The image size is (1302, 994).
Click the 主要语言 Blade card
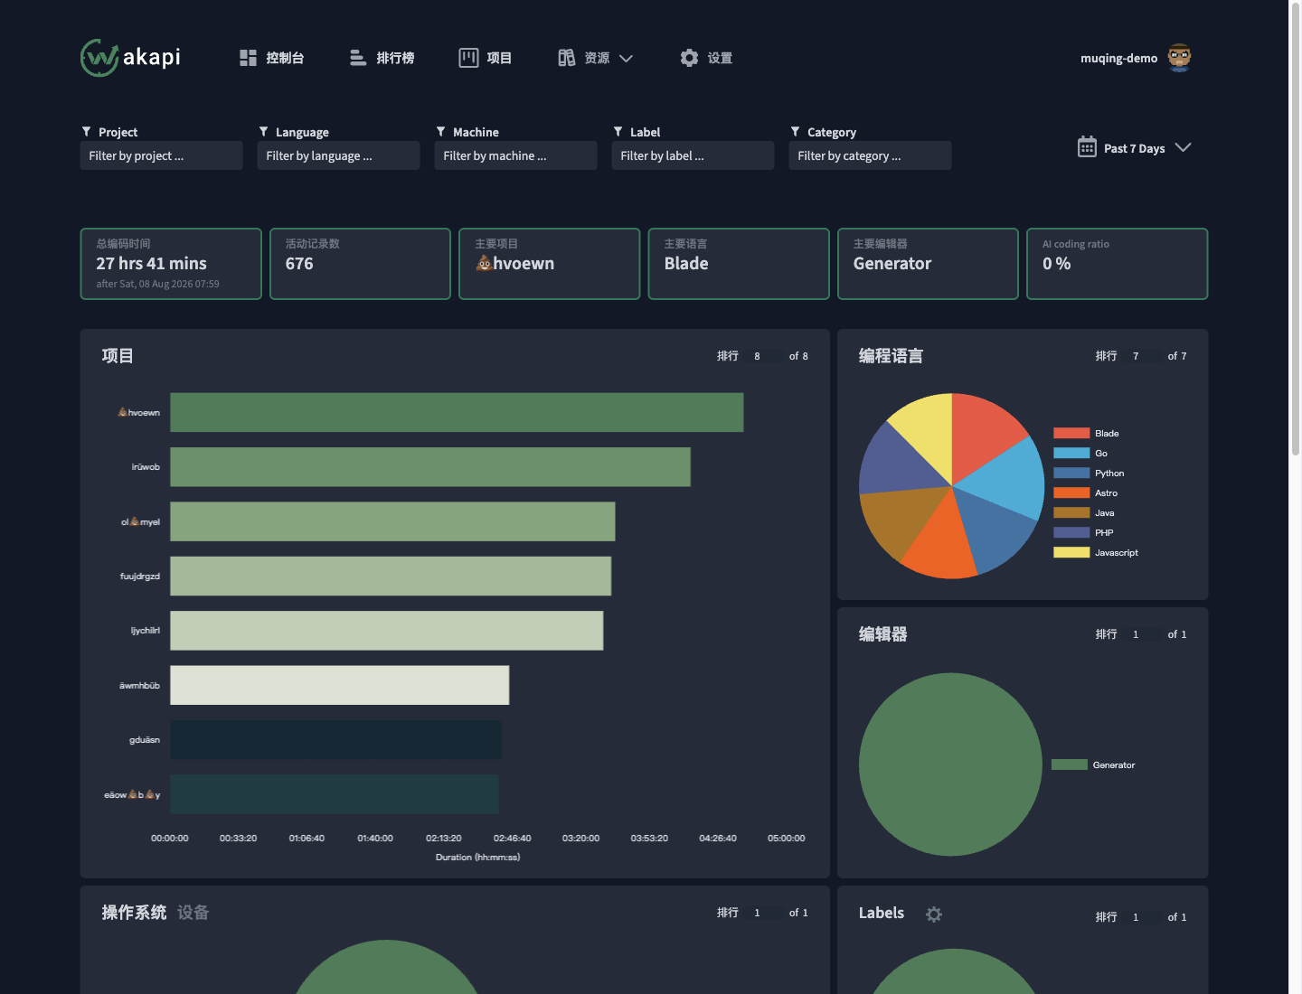click(x=739, y=264)
